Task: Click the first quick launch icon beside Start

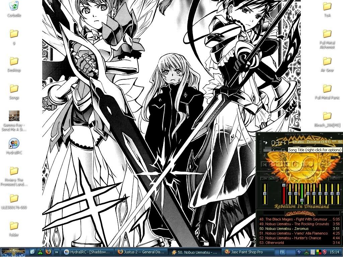Action: (x=32, y=252)
